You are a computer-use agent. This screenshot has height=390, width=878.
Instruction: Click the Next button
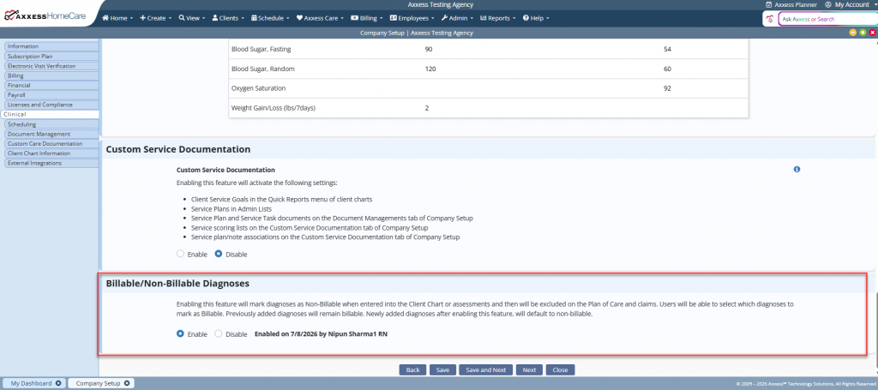click(x=529, y=369)
